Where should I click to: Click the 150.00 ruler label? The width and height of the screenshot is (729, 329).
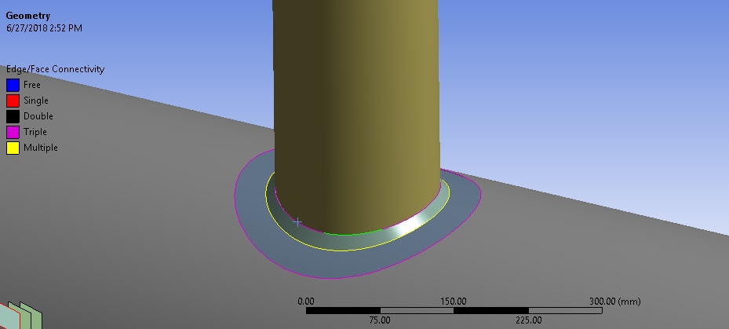454,302
